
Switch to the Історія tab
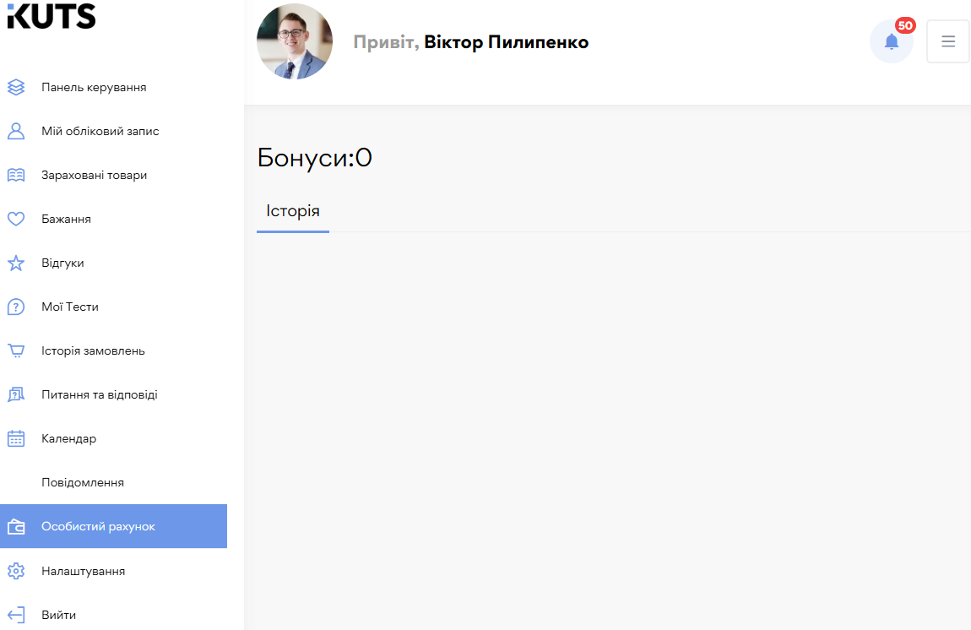(x=292, y=210)
